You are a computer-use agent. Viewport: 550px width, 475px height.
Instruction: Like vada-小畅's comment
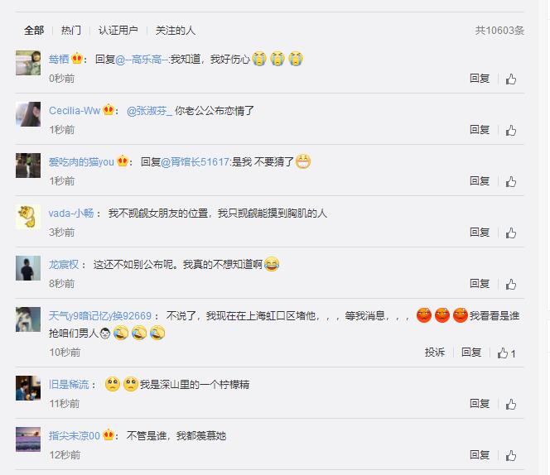[x=511, y=233]
